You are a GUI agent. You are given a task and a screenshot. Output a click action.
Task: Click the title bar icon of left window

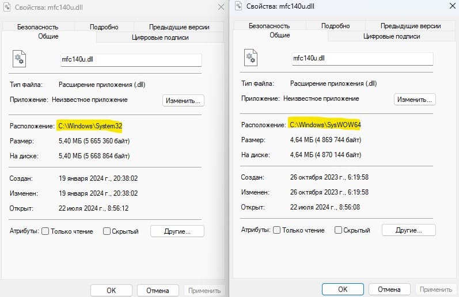[7, 7]
